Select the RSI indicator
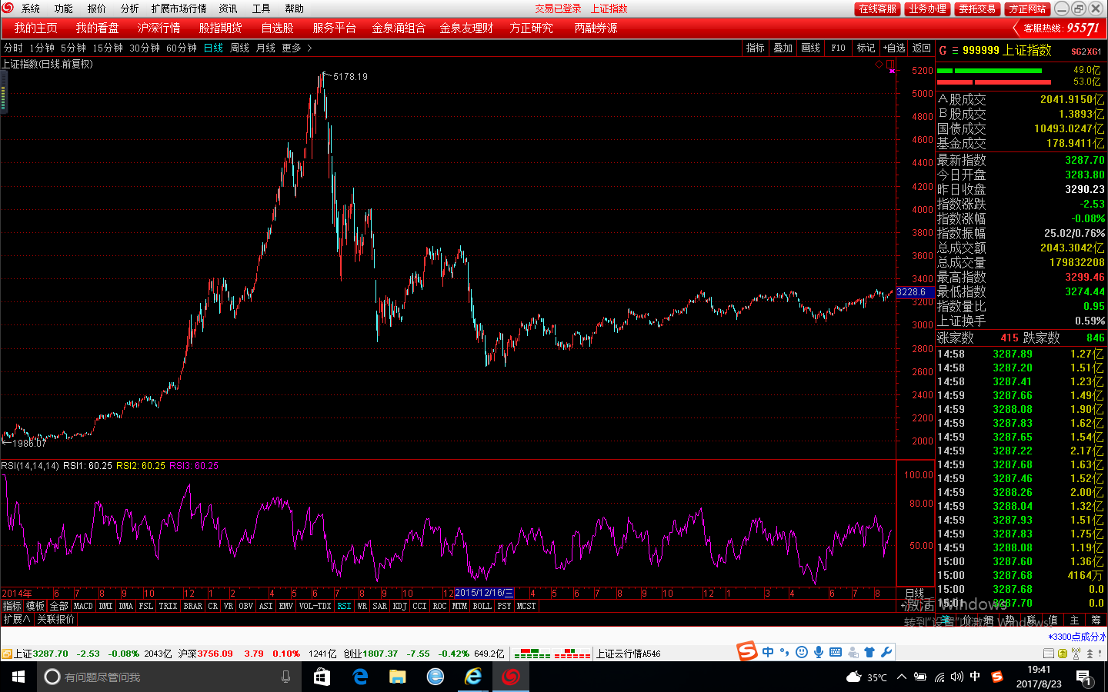This screenshot has height=692, width=1108. [344, 606]
